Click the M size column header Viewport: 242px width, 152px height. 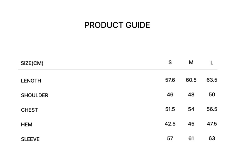(x=191, y=62)
